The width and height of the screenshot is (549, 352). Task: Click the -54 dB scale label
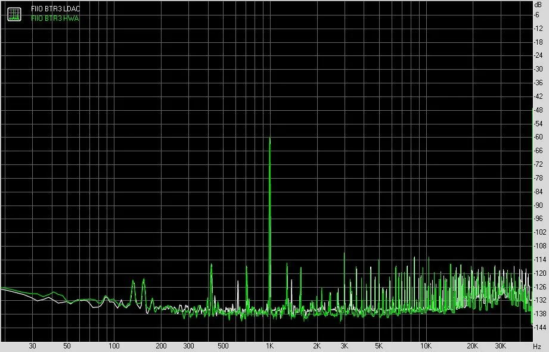[x=538, y=124]
